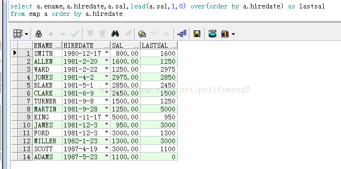The image size is (341, 169).
Task: Click LASTSAL value 1600 in SMITH row
Action: click(159, 53)
